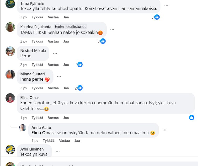Open Jyrki Liikanen's profile avatar
Screen dimensions: 198x166
10,149
